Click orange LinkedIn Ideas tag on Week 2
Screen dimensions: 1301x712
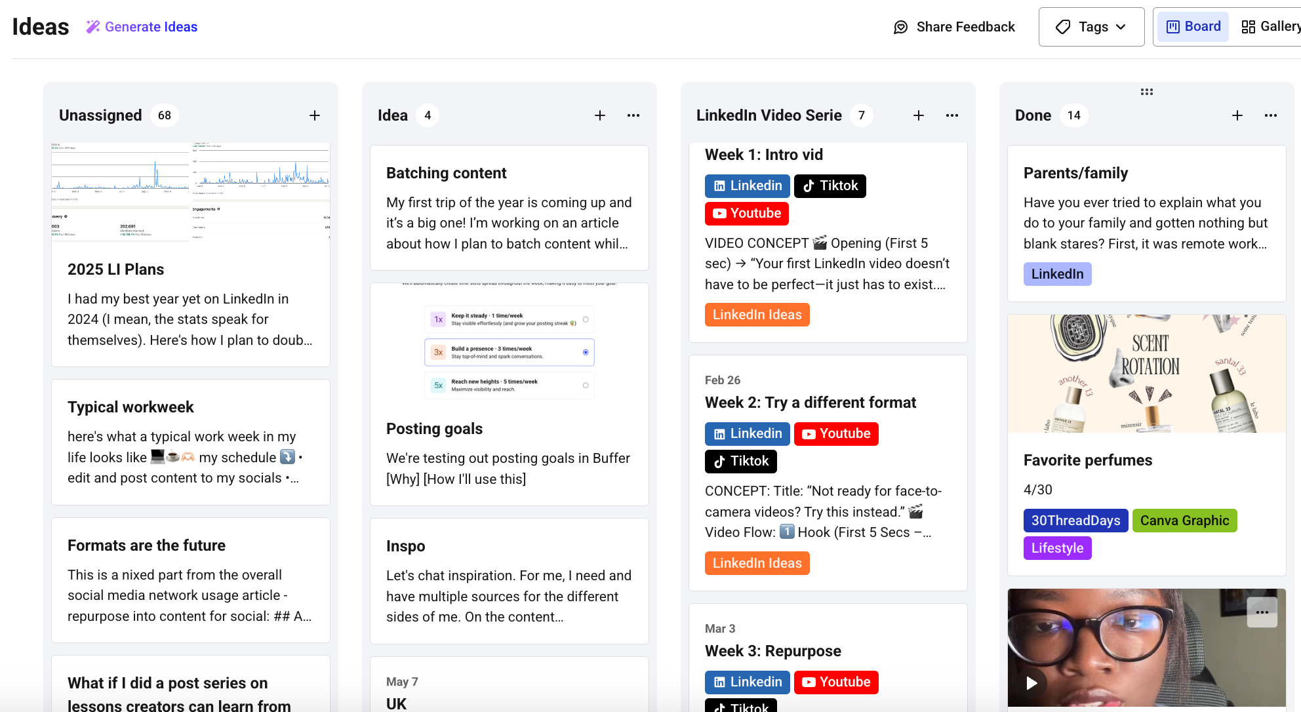point(757,563)
